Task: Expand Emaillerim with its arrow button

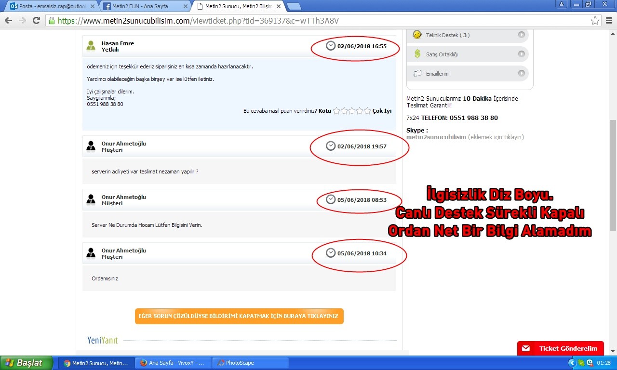Action: [522, 73]
